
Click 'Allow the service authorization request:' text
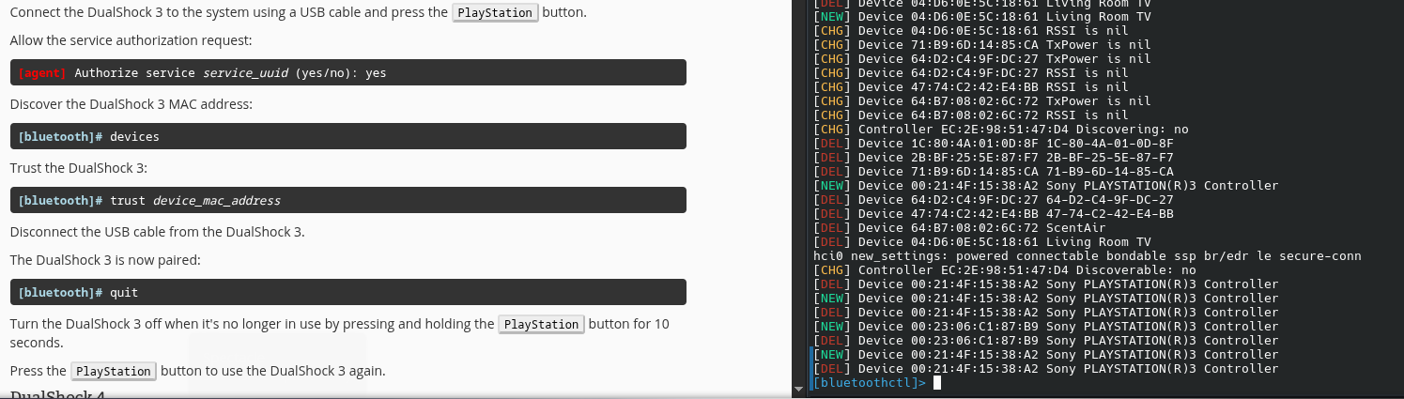tap(131, 40)
